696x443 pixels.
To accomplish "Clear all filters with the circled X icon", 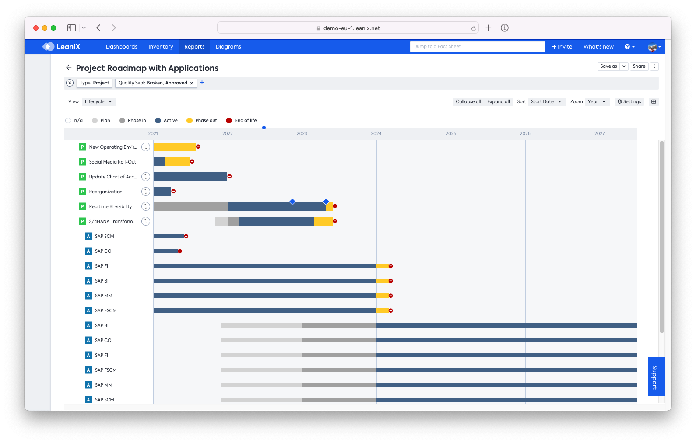I will click(70, 83).
